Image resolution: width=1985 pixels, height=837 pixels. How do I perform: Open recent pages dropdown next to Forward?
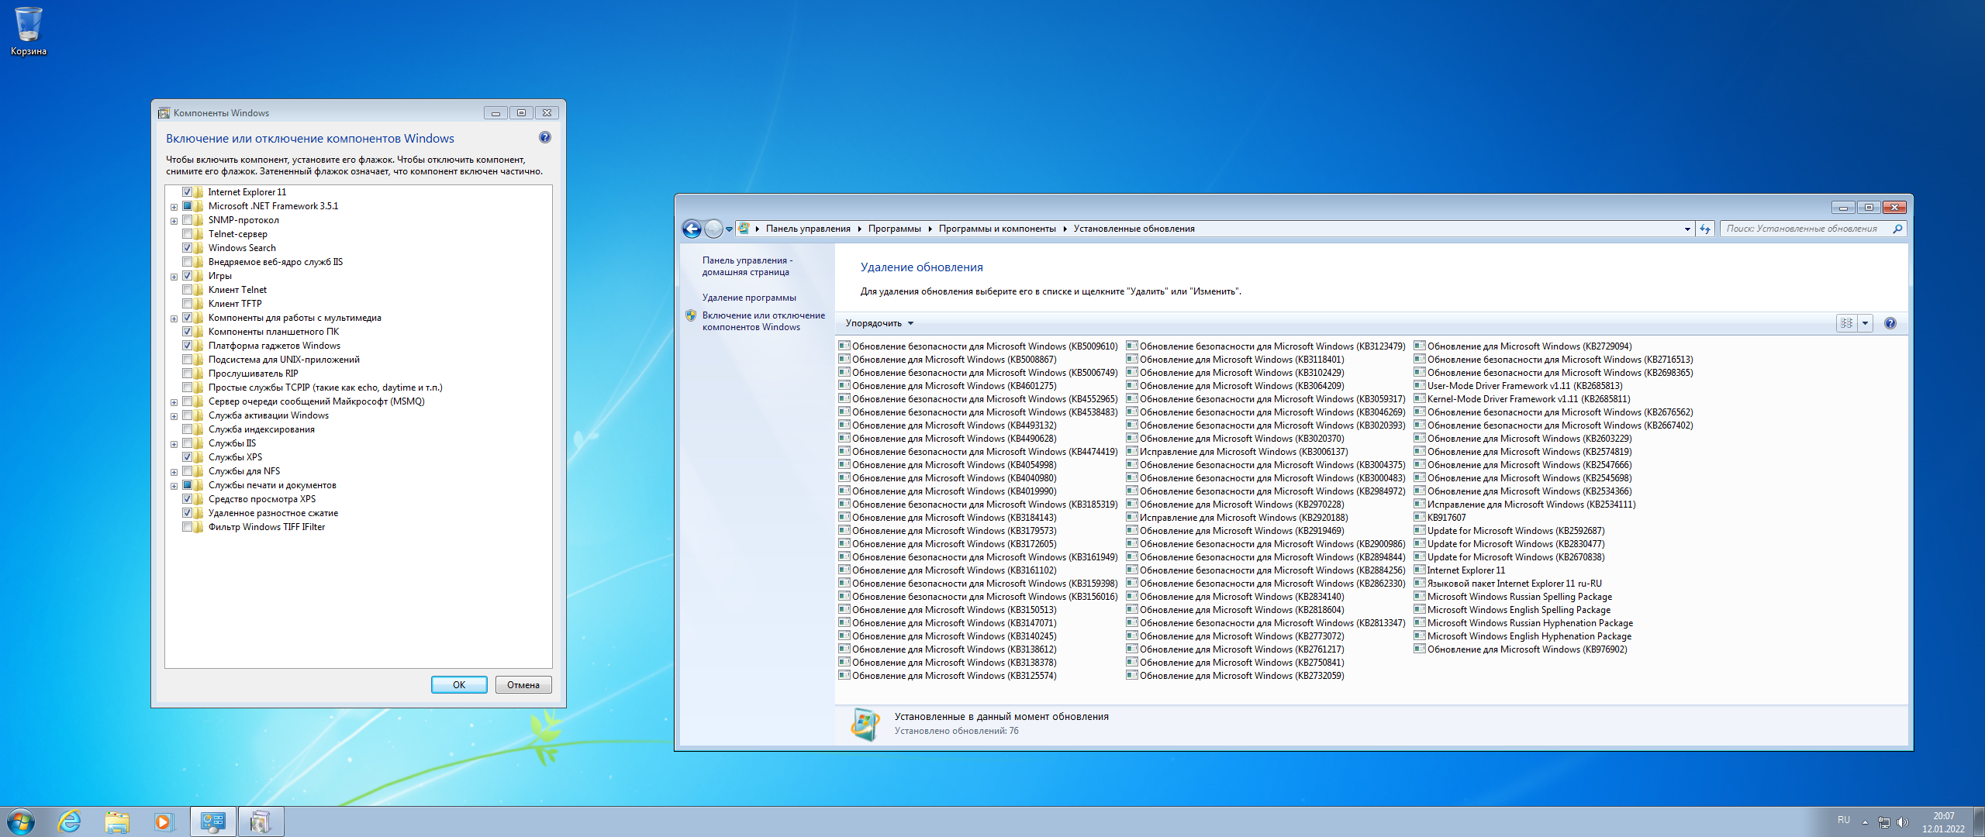coord(729,229)
